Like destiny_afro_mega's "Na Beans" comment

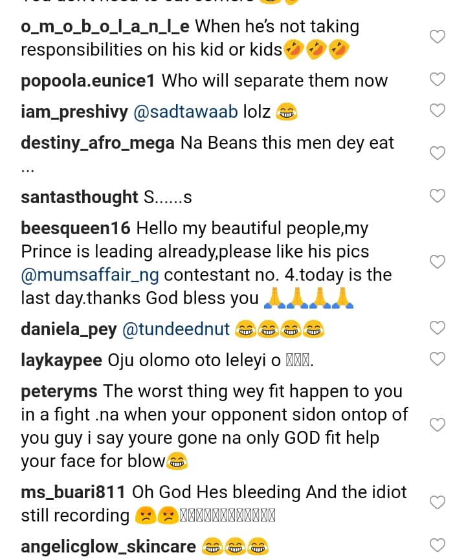click(x=438, y=153)
